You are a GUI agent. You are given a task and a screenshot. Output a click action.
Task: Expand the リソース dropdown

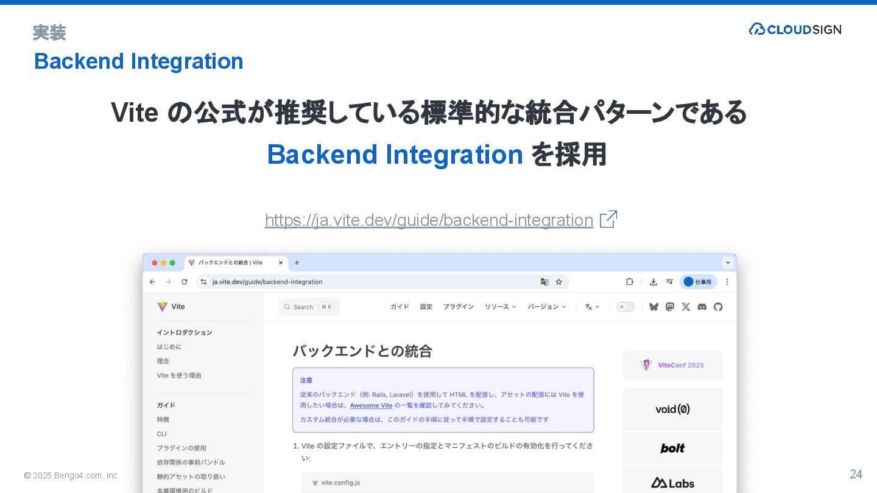(x=500, y=307)
